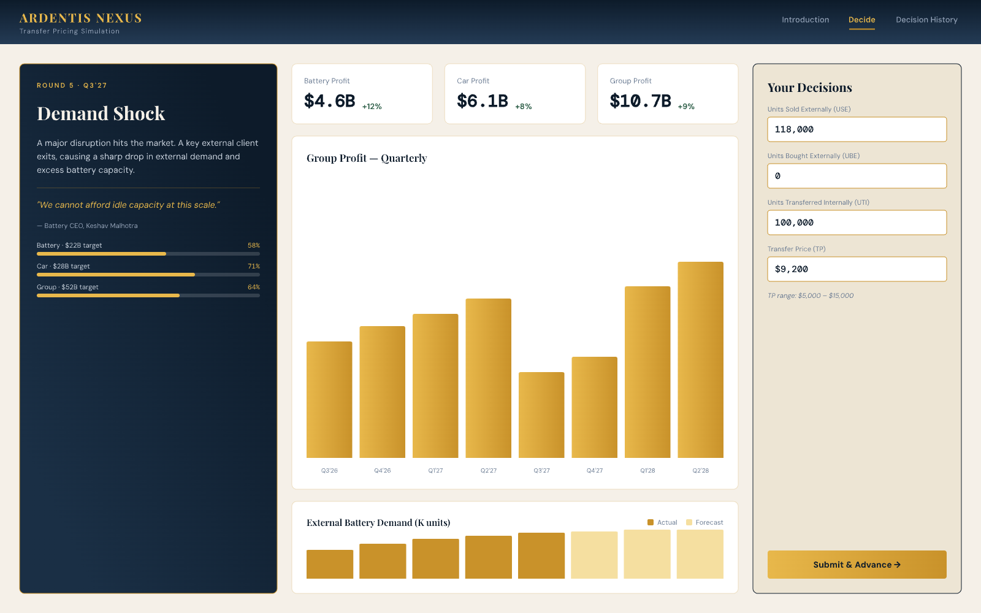This screenshot has width=981, height=613.
Task: Click the Q3'27 group profit bar
Action: 541,415
